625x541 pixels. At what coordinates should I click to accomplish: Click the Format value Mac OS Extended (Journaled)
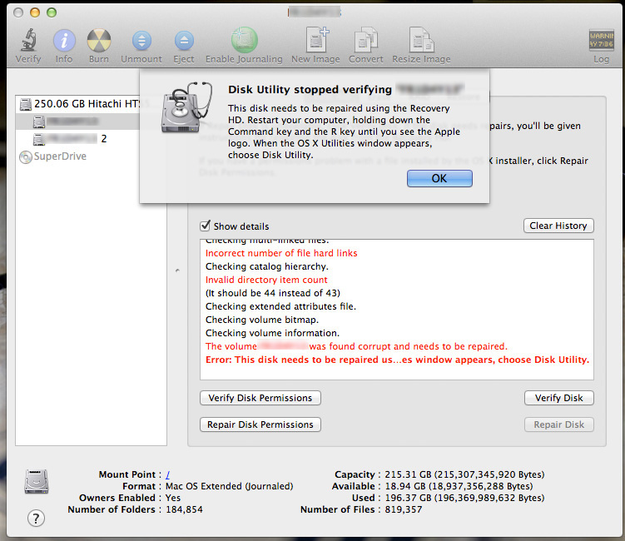pos(229,486)
